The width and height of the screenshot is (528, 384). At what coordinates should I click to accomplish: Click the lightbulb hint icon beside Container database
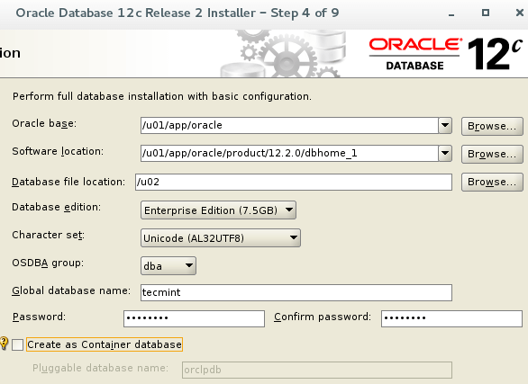click(x=4, y=344)
